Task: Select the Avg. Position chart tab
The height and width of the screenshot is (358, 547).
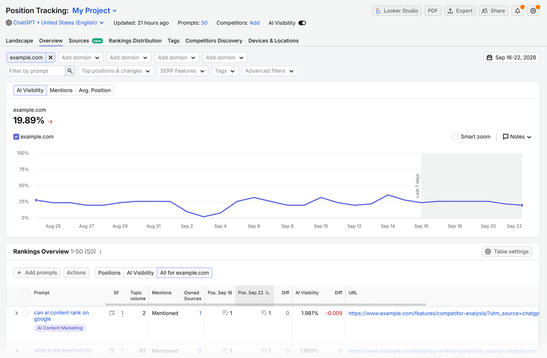Action: (95, 90)
